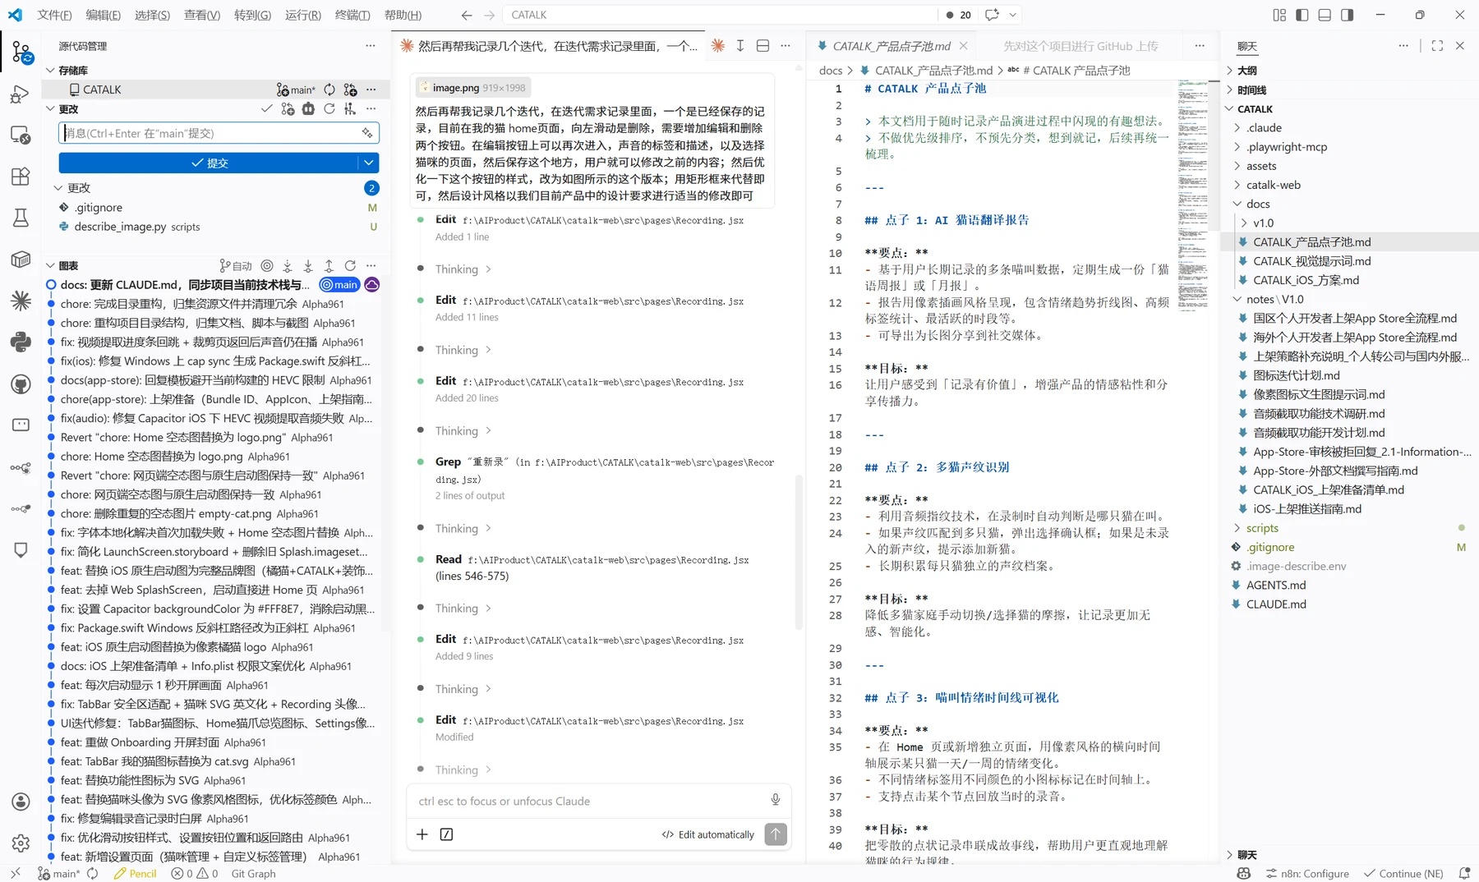Toggle the primary side bar layout button
This screenshot has width=1479, height=882.
pyautogui.click(x=1302, y=15)
